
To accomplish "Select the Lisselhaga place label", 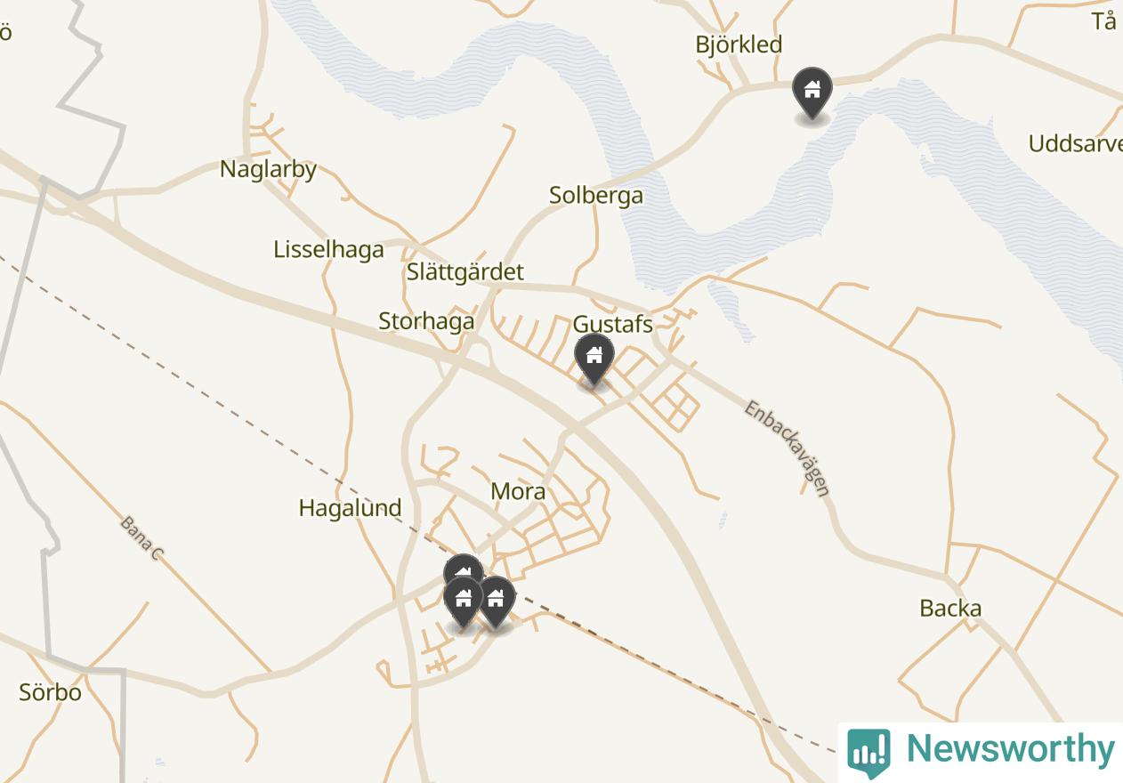I will tap(328, 249).
